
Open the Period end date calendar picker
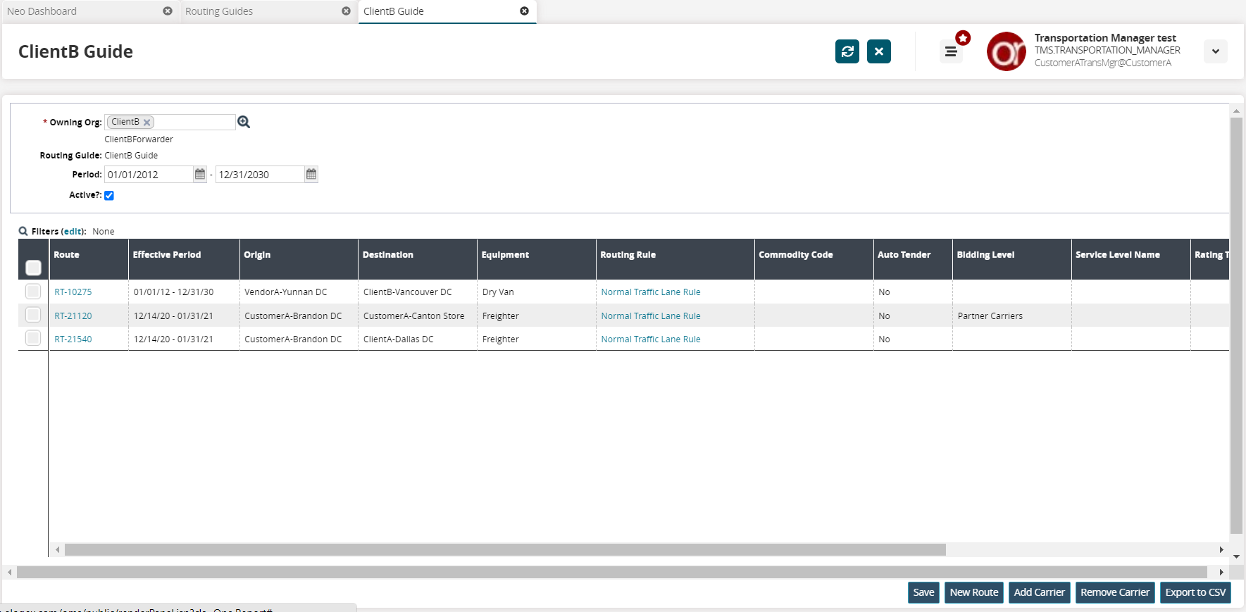tap(311, 174)
